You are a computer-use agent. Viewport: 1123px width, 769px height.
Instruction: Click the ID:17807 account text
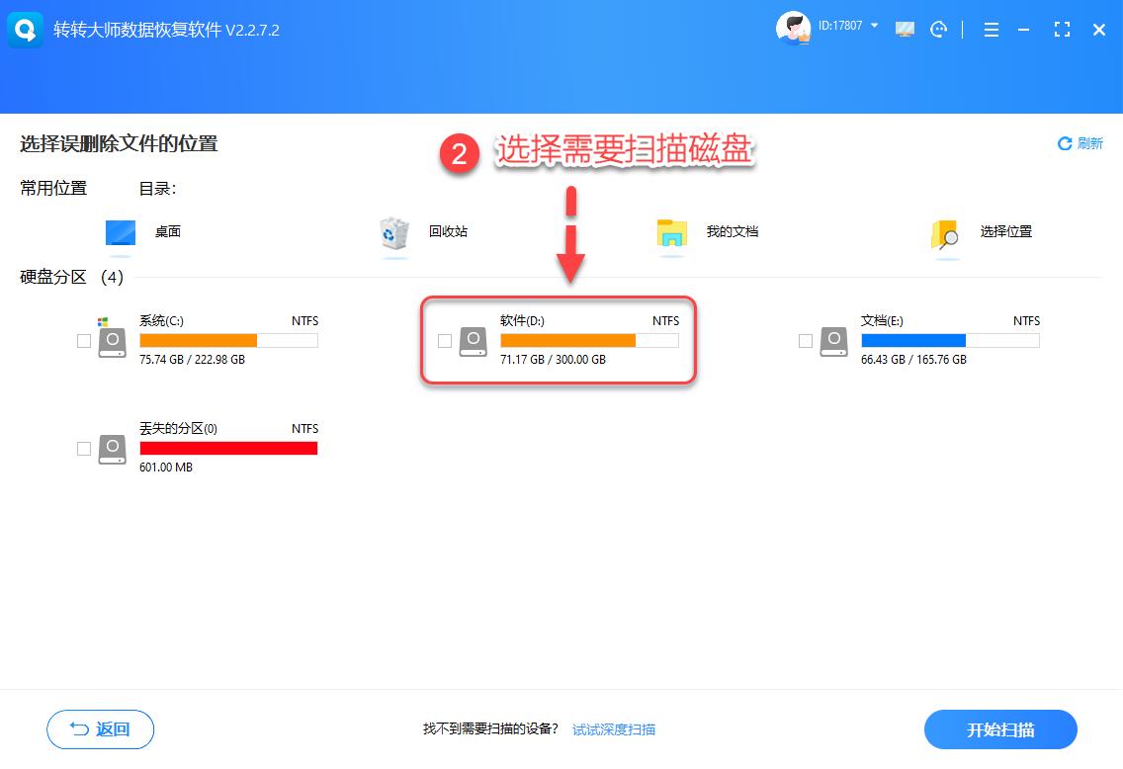(840, 25)
